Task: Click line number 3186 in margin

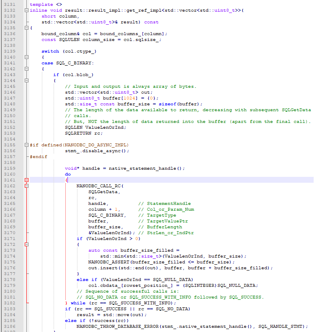Action: point(10,326)
